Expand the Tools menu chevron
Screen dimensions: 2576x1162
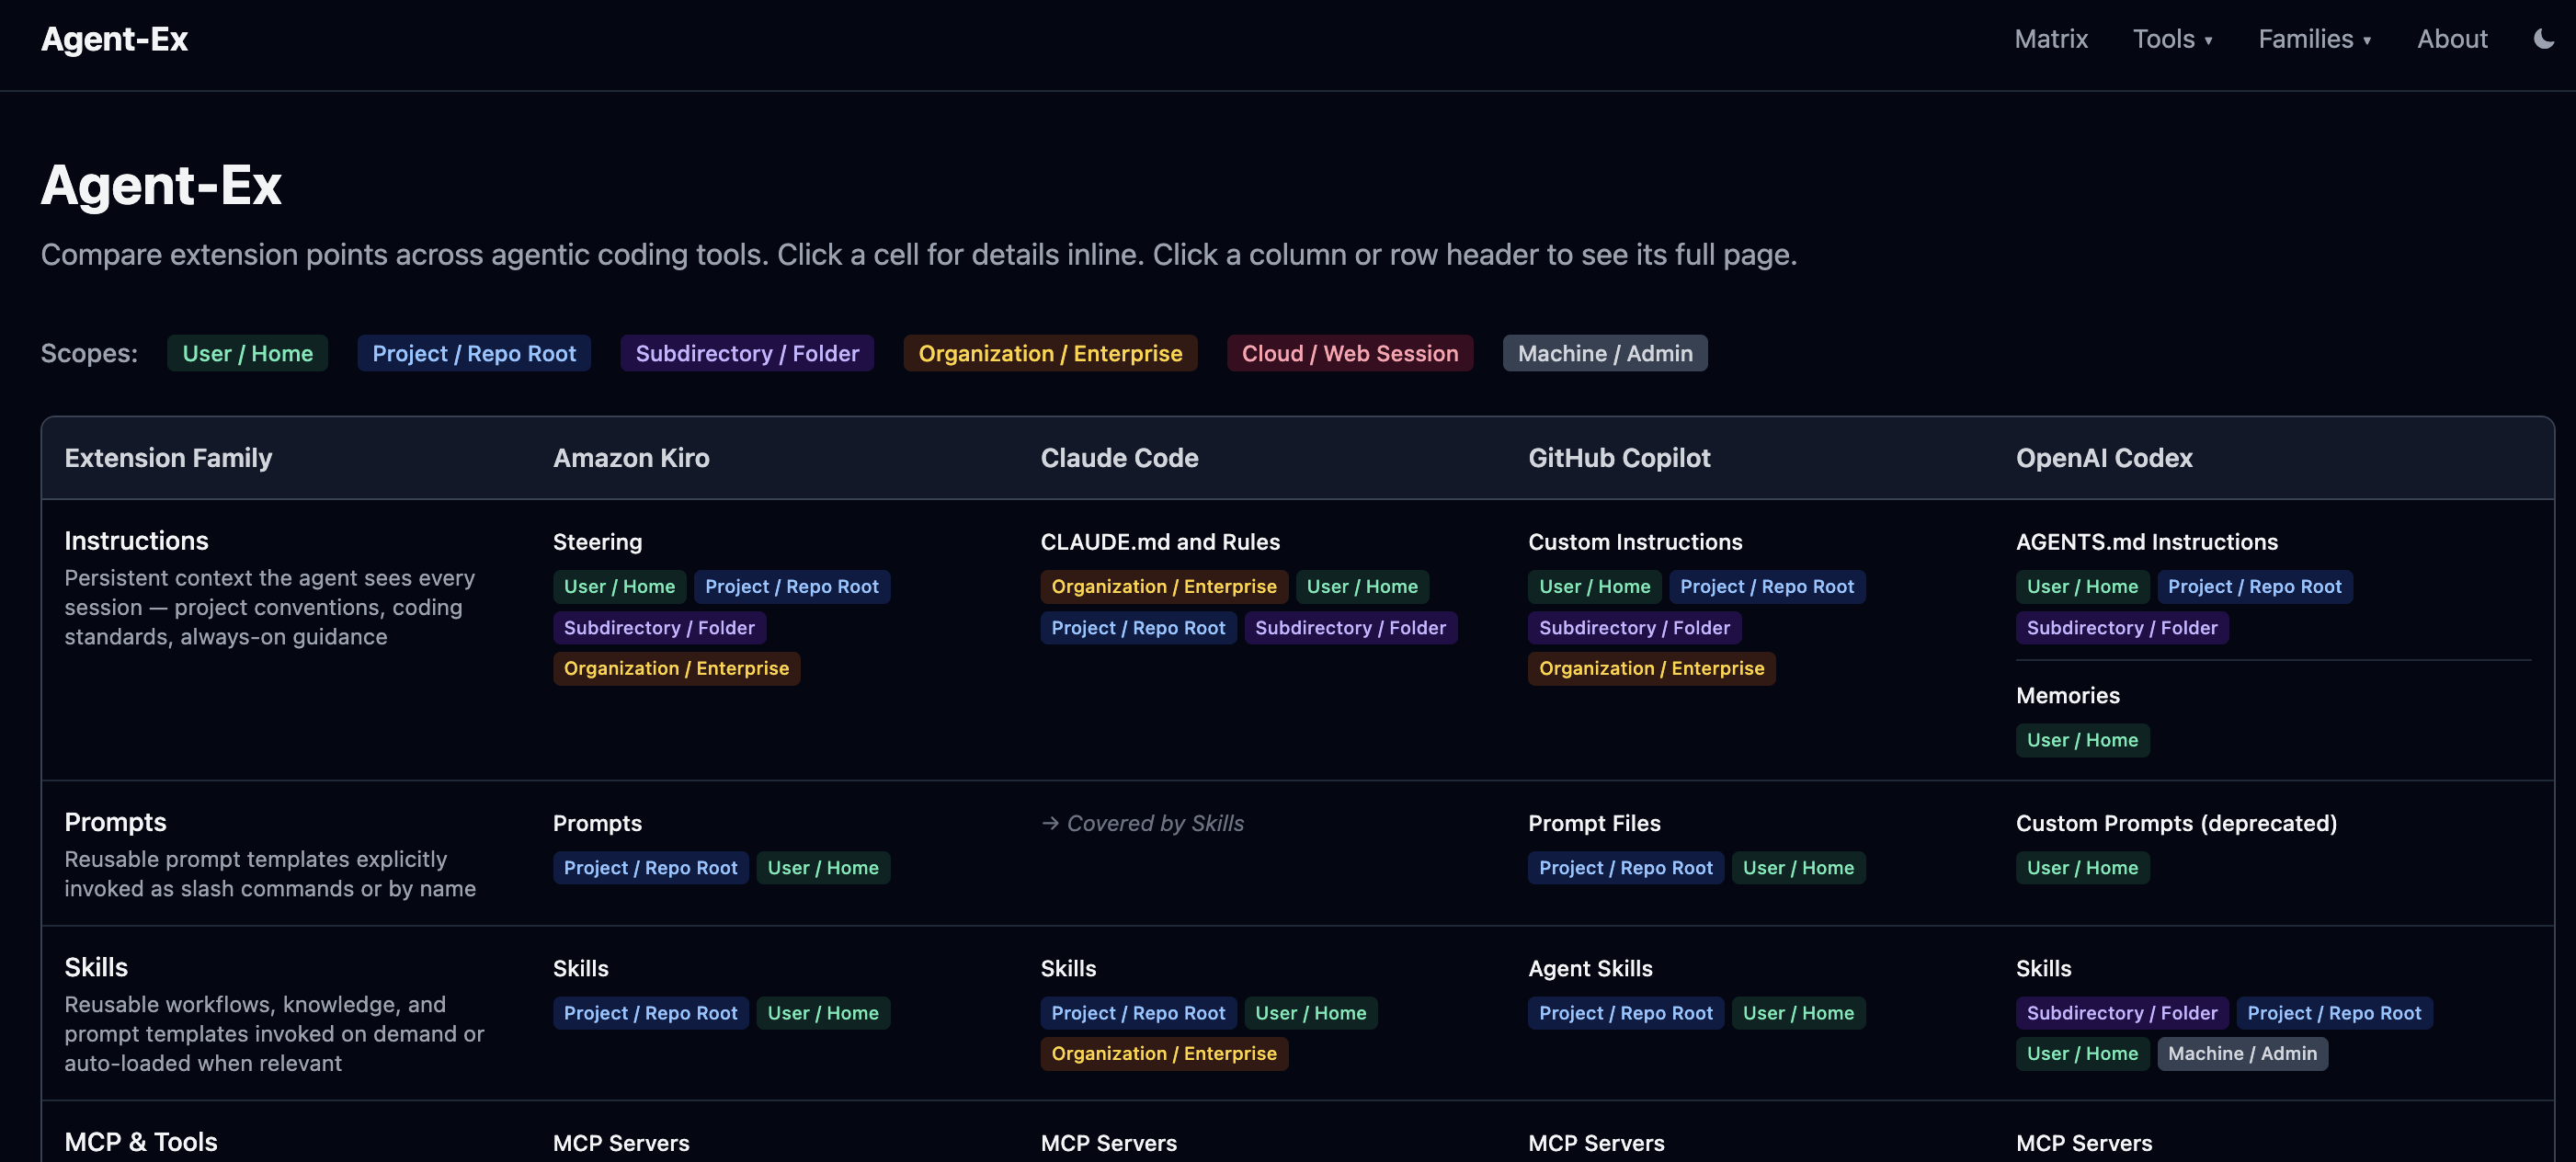(2210, 40)
